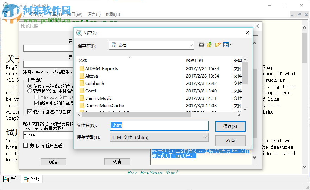Open AIDA64 Reports folder
310x190 pixels.
(x=101, y=69)
